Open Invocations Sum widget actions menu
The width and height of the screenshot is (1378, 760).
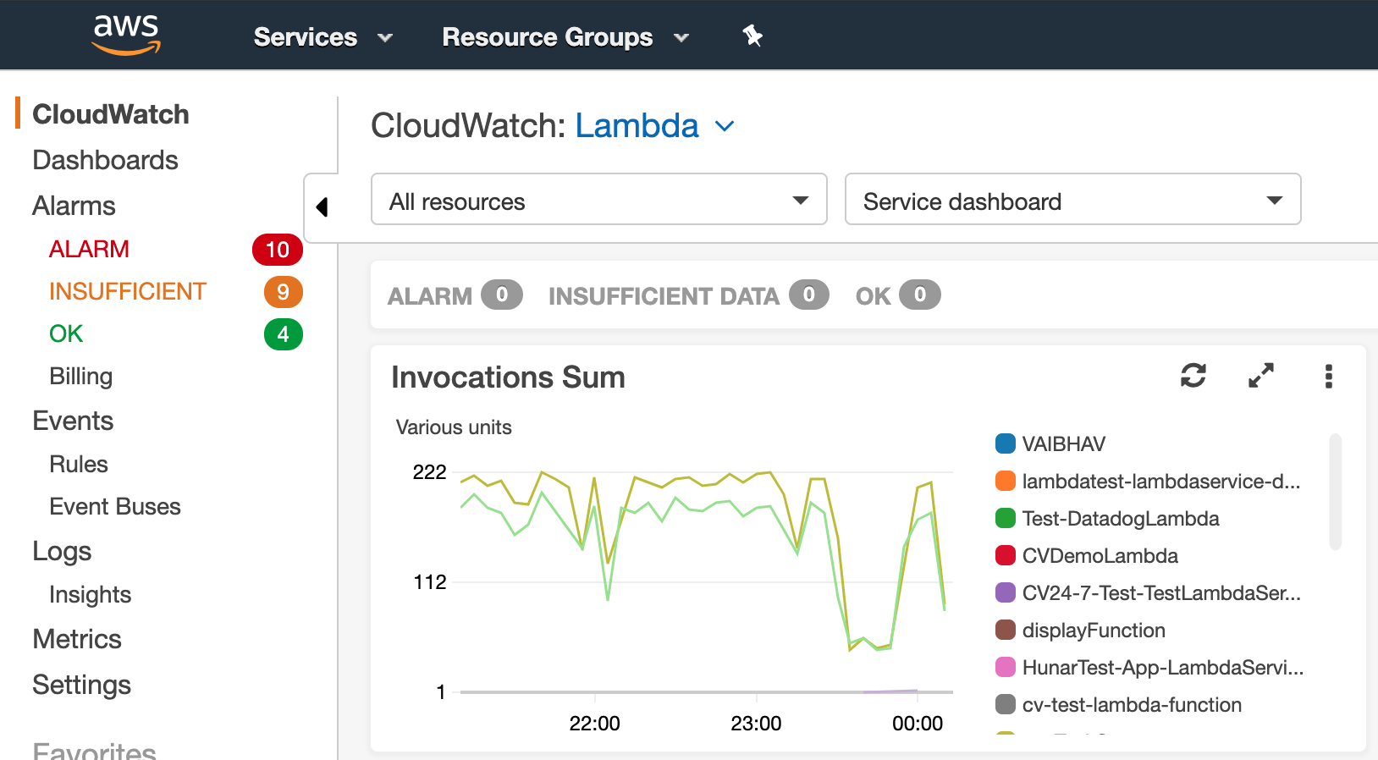pyautogui.click(x=1329, y=376)
